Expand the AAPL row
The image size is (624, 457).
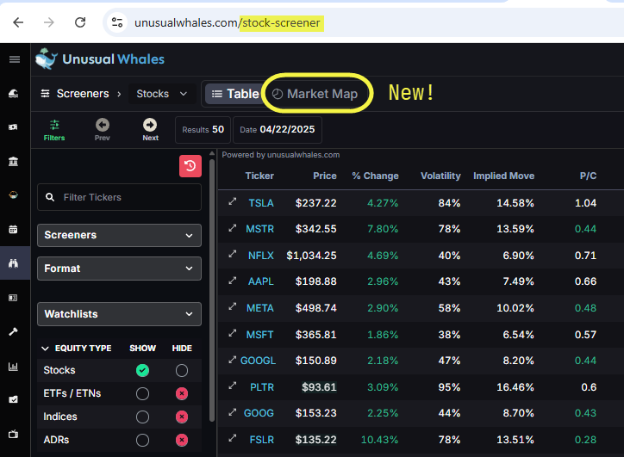point(233,281)
